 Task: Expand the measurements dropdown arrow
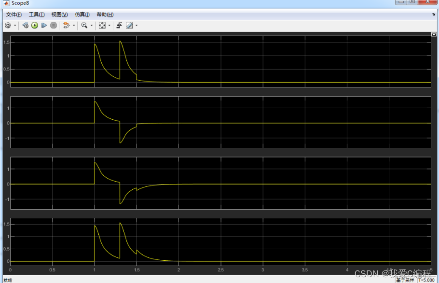point(137,25)
